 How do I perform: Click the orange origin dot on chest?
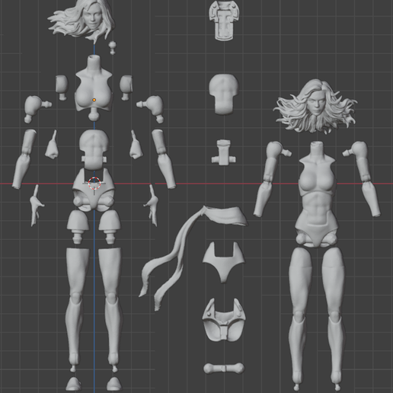[94, 100]
